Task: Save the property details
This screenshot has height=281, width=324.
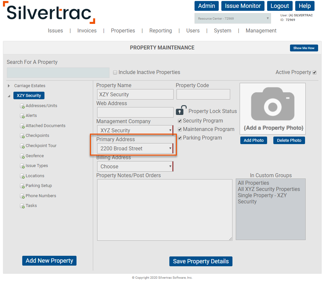Action: click(201, 261)
